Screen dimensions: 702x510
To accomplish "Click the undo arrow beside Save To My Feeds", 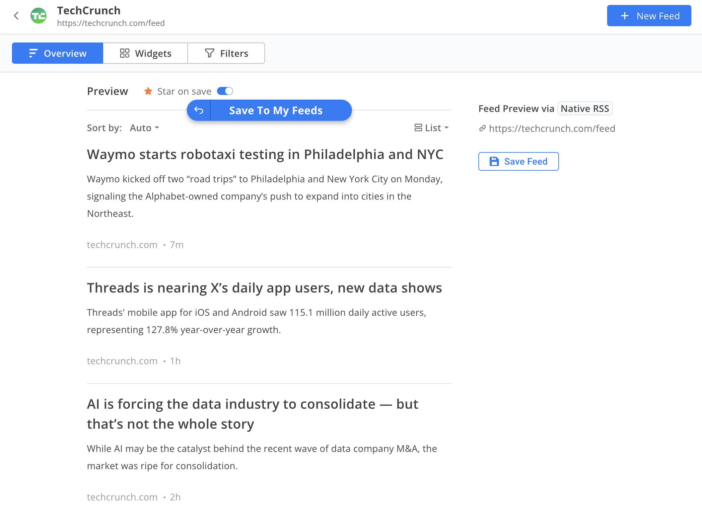I will (198, 110).
